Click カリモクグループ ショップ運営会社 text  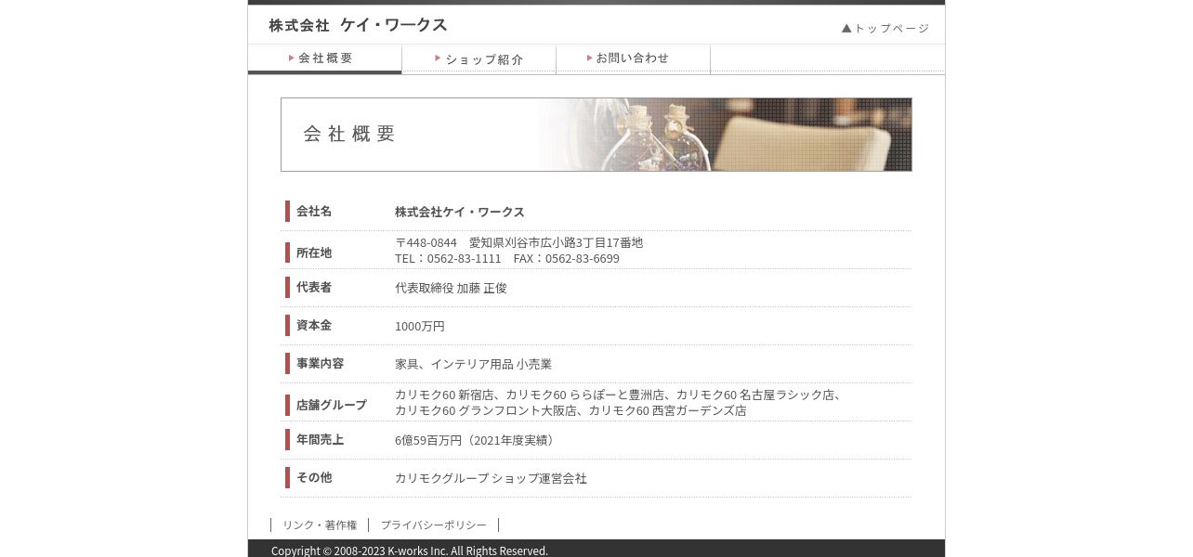point(491,478)
